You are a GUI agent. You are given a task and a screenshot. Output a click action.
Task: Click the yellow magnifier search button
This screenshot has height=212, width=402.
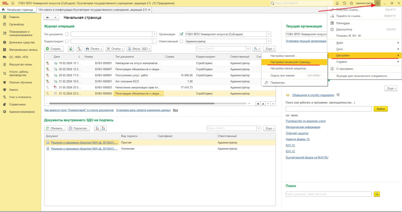(x=376, y=194)
